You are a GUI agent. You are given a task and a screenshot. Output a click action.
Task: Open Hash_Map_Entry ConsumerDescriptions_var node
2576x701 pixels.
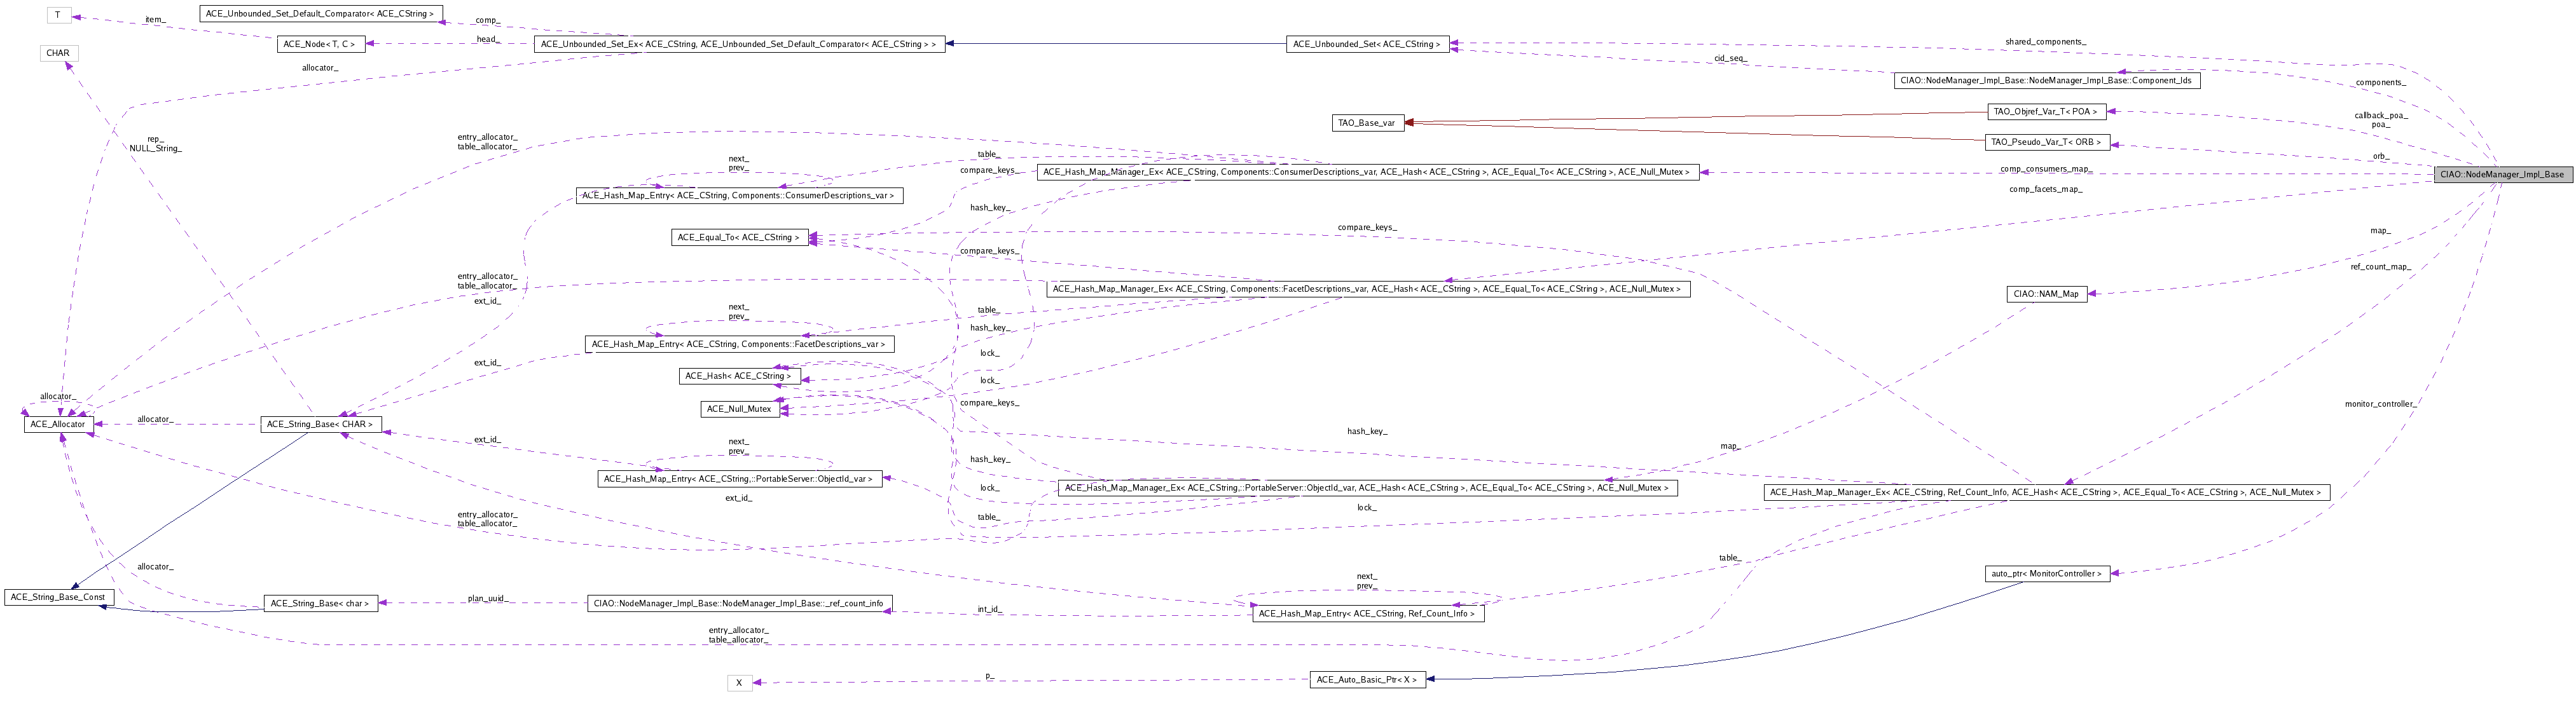(x=739, y=195)
